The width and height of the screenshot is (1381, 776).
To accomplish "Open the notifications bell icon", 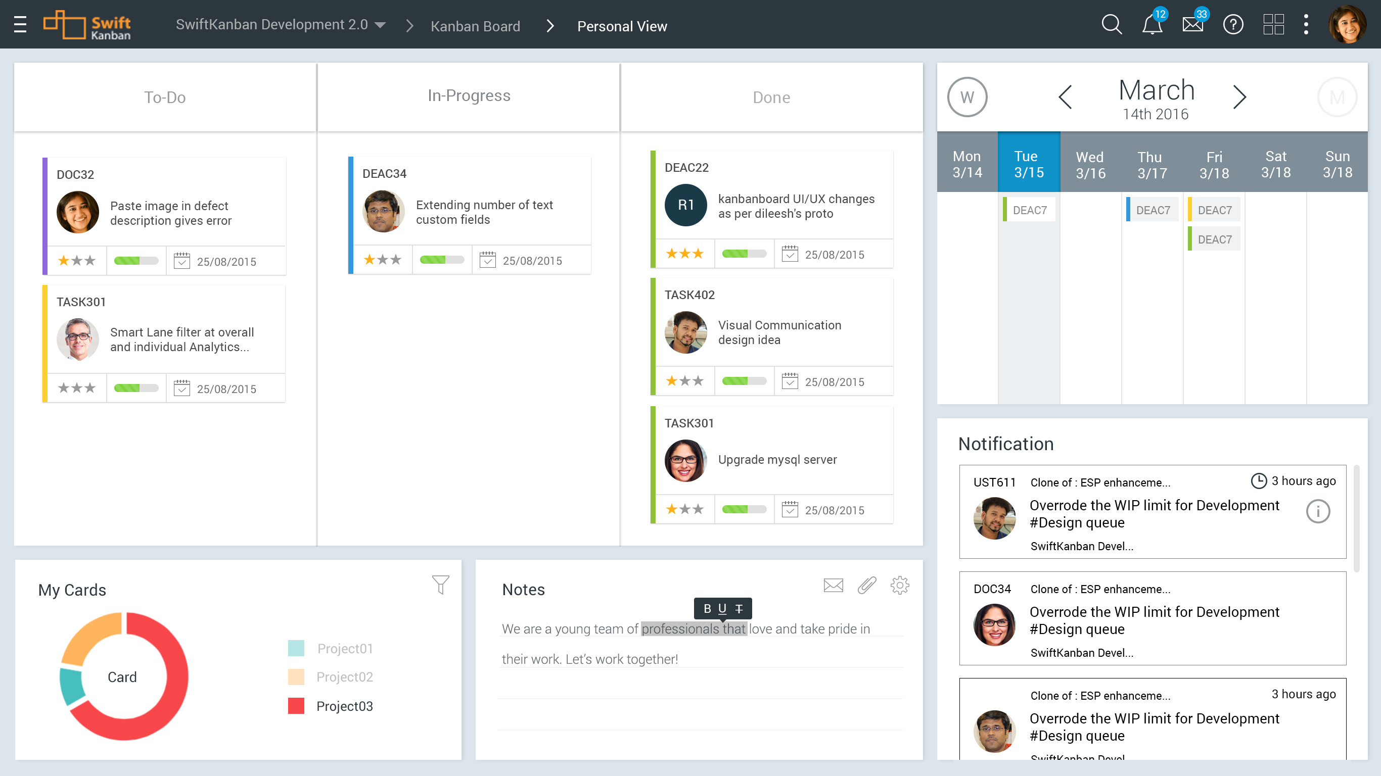I will tap(1152, 25).
